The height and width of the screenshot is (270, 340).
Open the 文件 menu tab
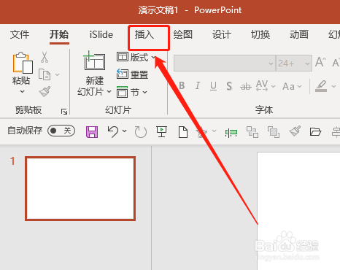20,34
